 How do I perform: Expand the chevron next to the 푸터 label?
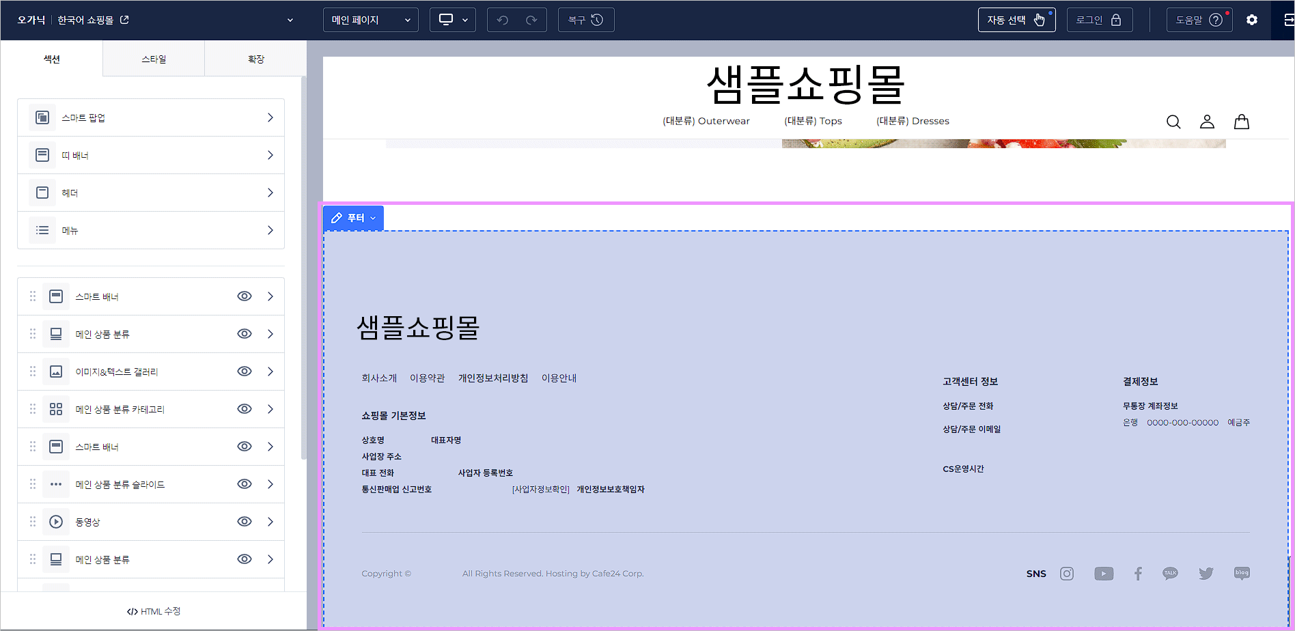(x=373, y=218)
